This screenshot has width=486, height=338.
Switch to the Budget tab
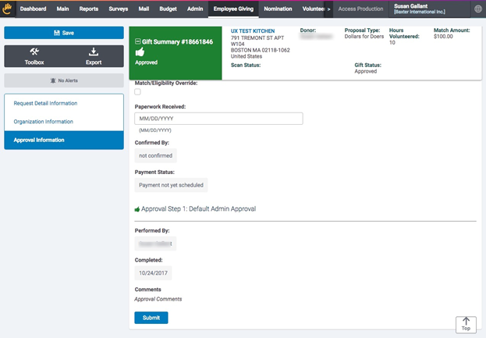(x=168, y=9)
